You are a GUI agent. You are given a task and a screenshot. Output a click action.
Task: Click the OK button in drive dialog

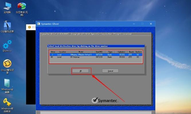coord(81,71)
